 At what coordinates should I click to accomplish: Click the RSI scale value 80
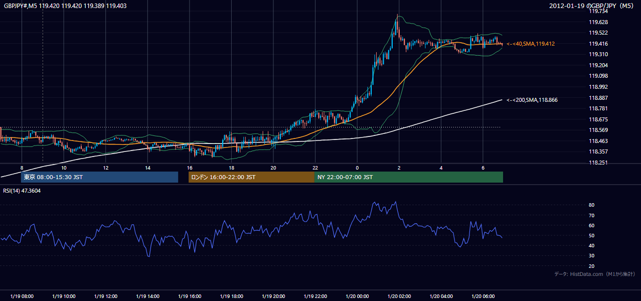coord(591,205)
